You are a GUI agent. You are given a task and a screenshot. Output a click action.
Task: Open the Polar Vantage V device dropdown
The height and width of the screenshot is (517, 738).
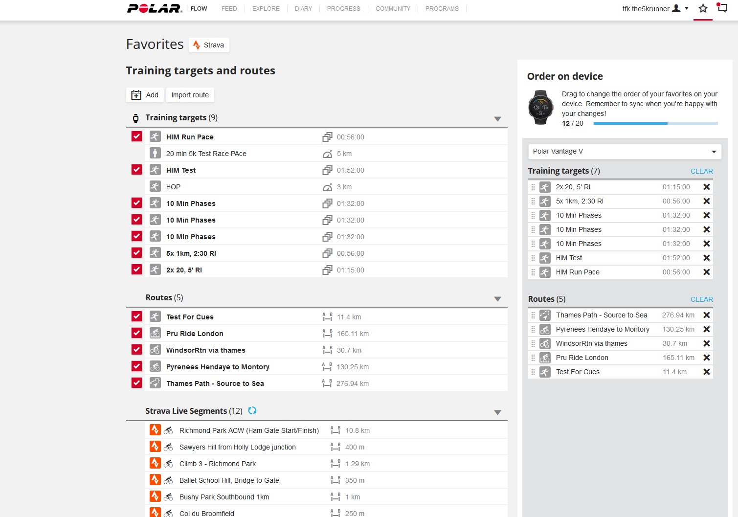click(x=624, y=152)
